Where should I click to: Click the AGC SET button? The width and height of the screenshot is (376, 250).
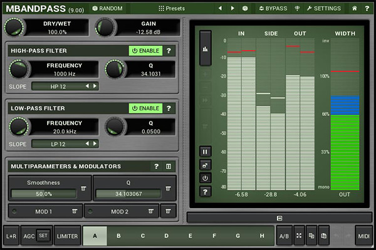(43, 236)
